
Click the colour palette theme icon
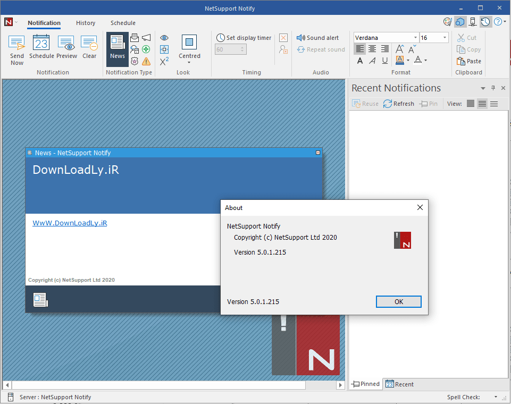tap(448, 22)
